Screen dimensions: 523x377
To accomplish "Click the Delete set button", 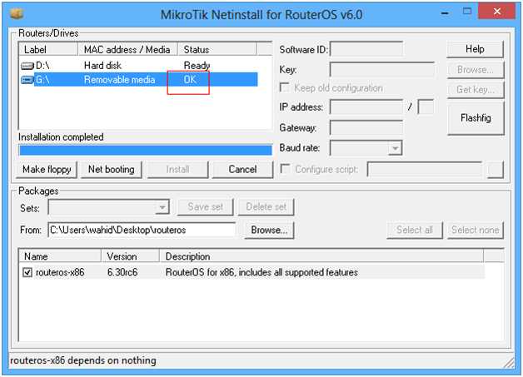I will [266, 206].
